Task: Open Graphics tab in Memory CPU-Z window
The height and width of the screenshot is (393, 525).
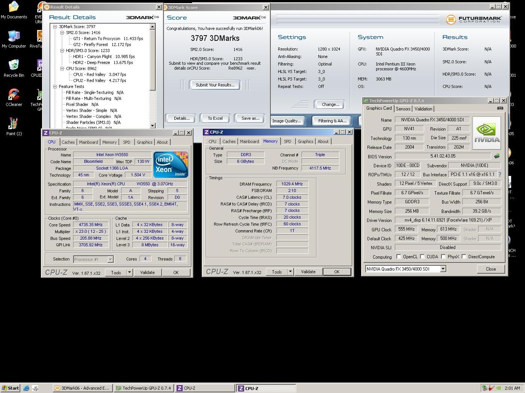Action: click(x=305, y=141)
